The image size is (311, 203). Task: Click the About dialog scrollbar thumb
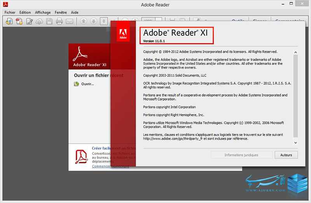pos(295,96)
